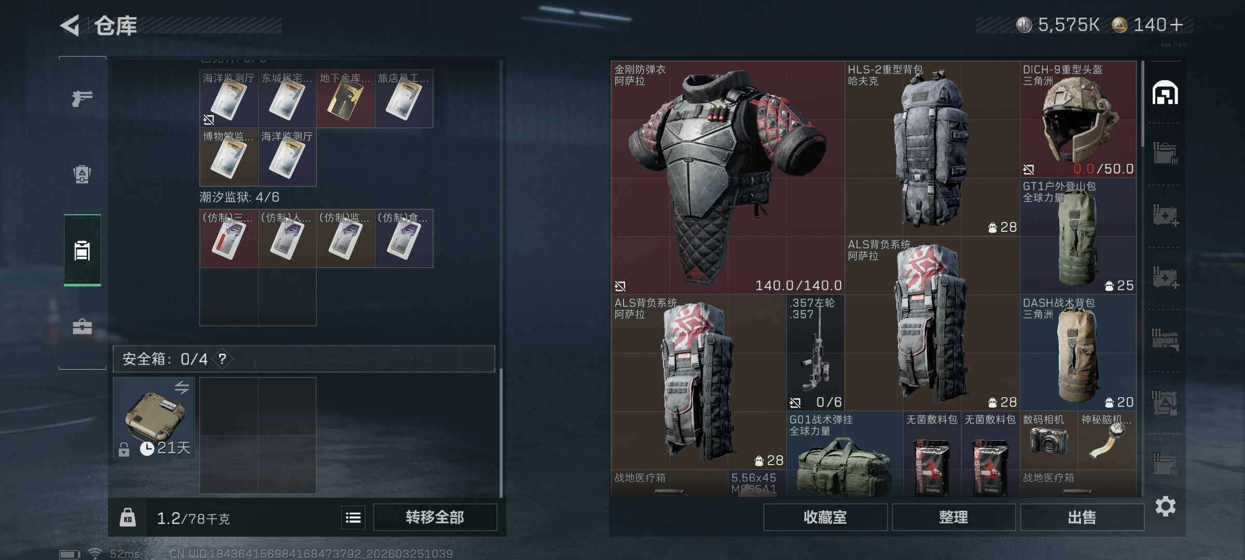
Task: Go back using the arrow beside 仓库
Action: (70, 25)
